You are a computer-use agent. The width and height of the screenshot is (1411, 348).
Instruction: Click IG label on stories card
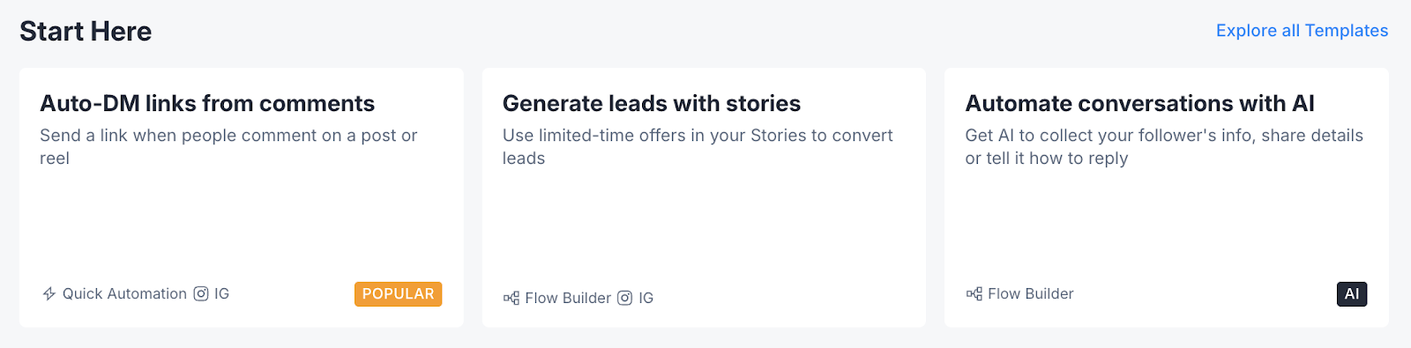tap(646, 298)
